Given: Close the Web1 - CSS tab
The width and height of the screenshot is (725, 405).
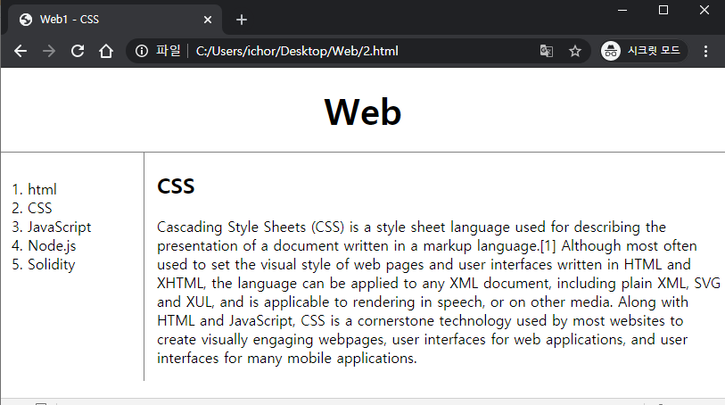Looking at the screenshot, I should tap(208, 20).
